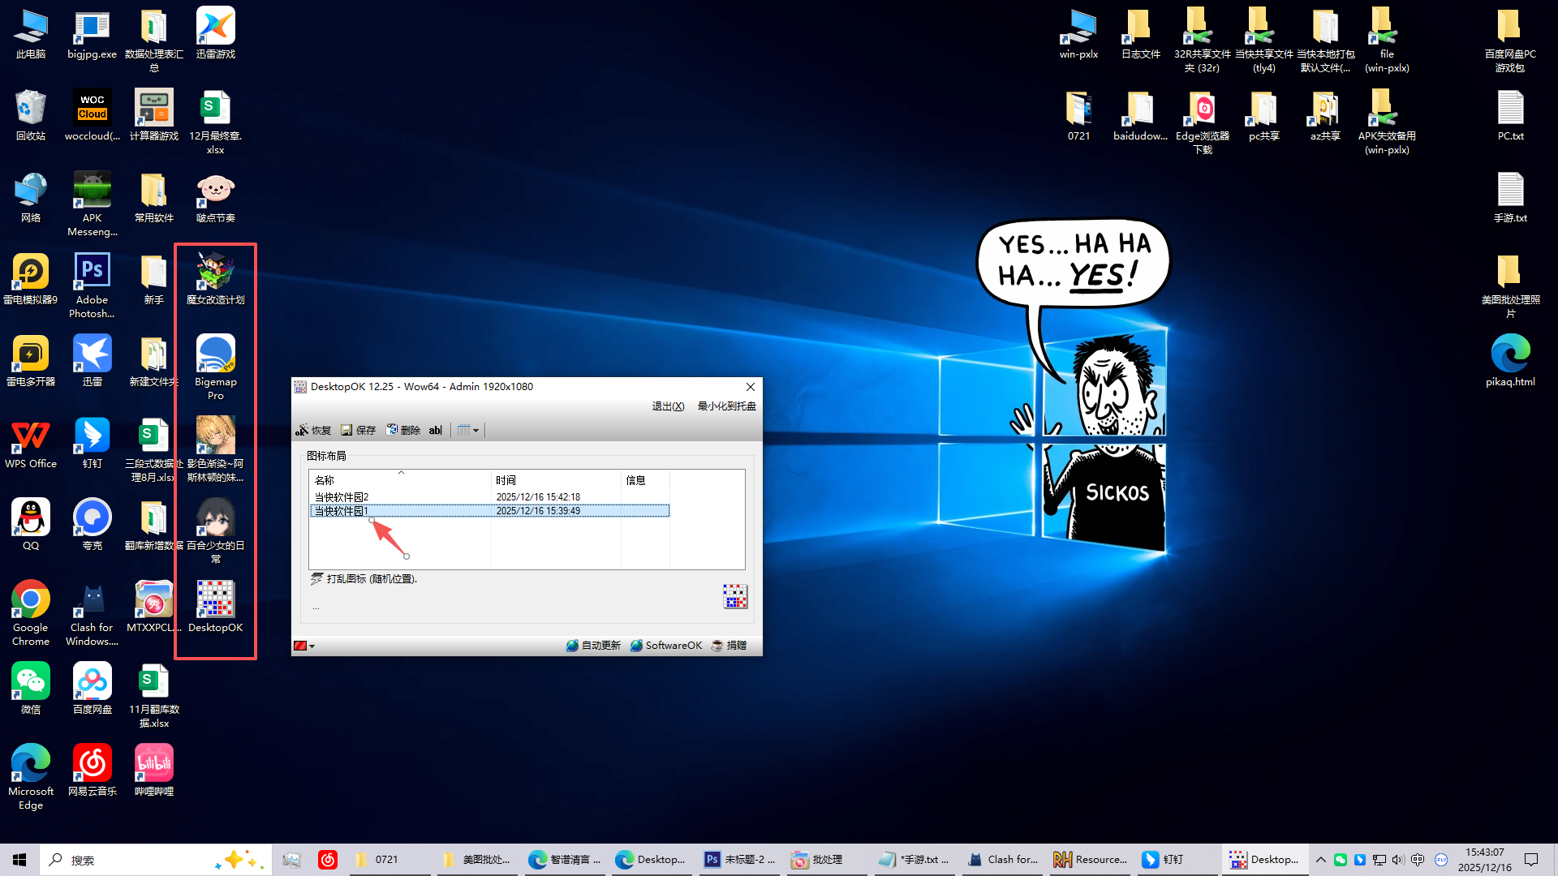Click the lightning icon next to 打乱图标

[x=316, y=578]
